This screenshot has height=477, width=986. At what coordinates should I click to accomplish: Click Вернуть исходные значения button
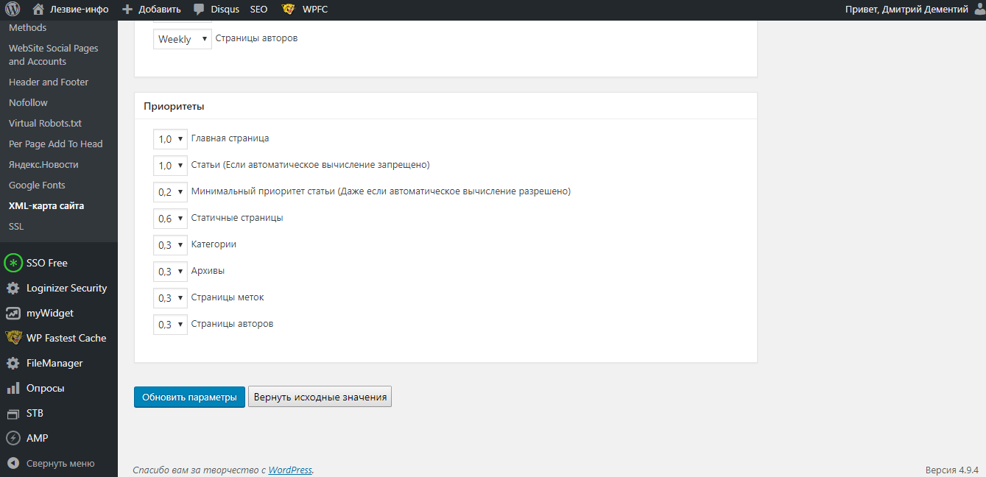(x=320, y=397)
